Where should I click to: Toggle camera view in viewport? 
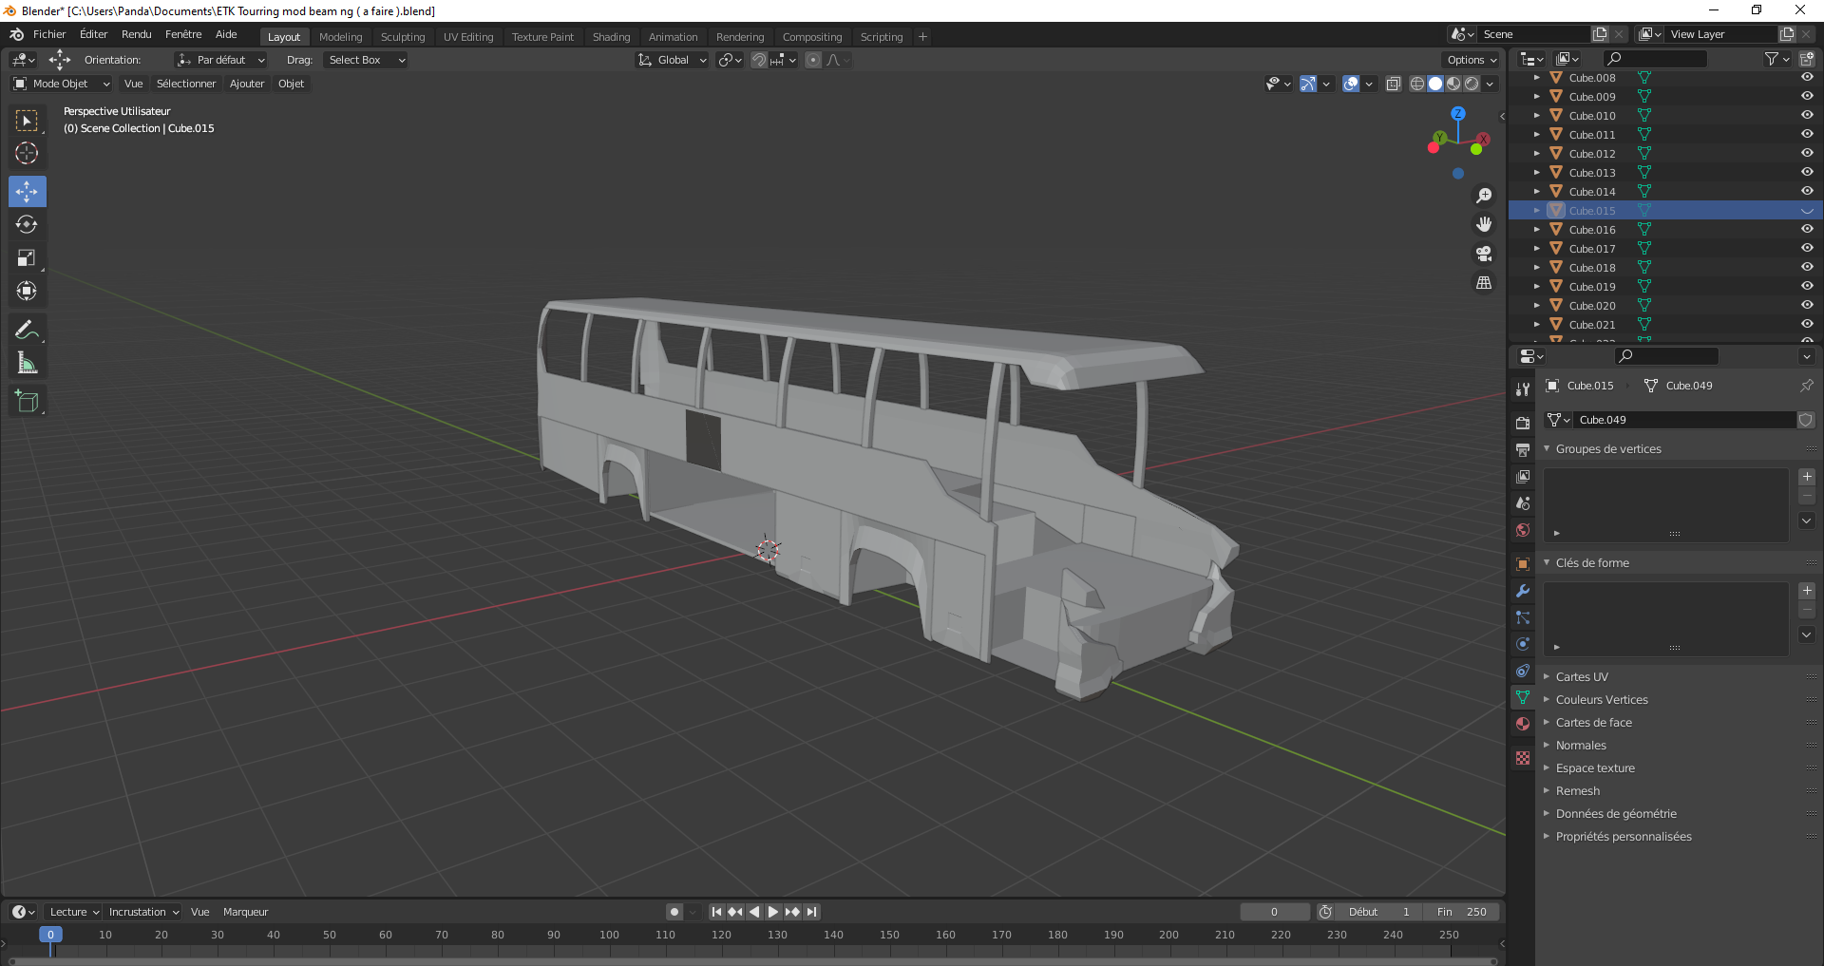[x=1483, y=254]
